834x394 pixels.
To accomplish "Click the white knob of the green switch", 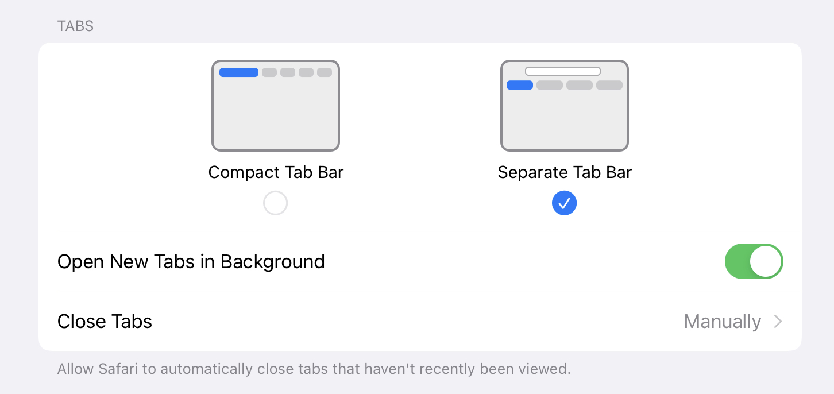I will pyautogui.click(x=766, y=261).
